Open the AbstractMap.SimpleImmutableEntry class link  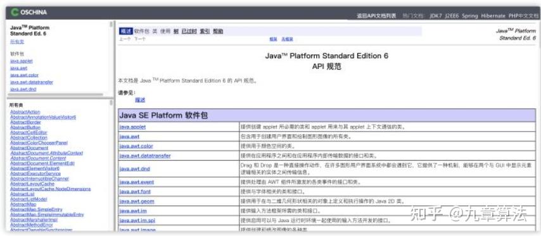[x=47, y=214]
